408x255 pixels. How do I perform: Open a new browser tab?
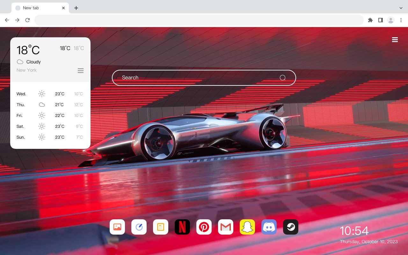pos(76,8)
